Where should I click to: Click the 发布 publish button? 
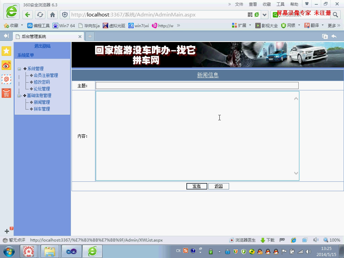click(x=197, y=186)
